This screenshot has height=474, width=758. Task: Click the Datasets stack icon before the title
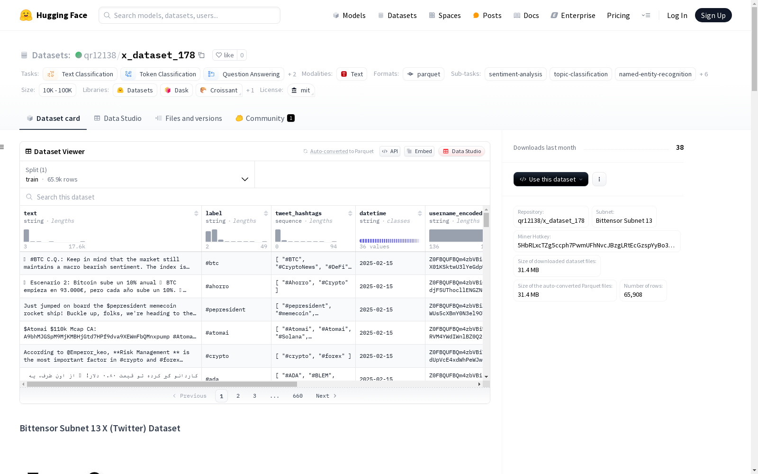pyautogui.click(x=24, y=55)
